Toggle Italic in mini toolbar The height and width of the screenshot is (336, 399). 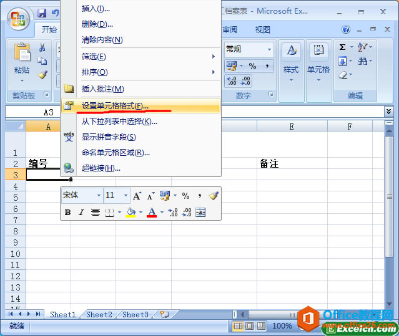pos(81,213)
